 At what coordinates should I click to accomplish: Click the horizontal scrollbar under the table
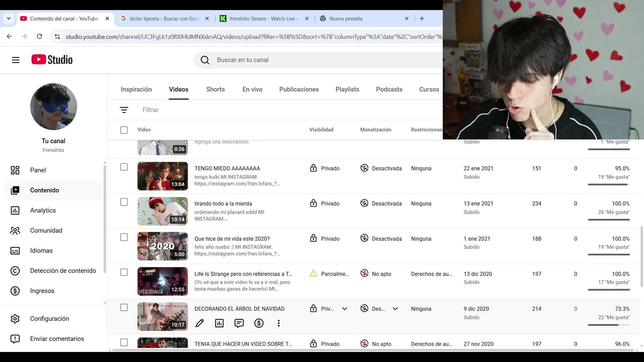coord(373,349)
